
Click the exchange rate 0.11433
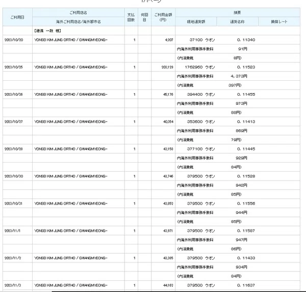246,258
